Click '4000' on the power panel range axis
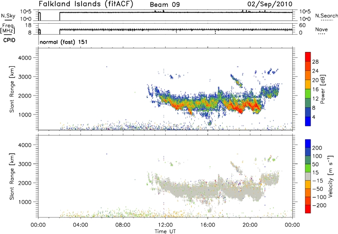This screenshot has height=234, width=338. pos(25,58)
